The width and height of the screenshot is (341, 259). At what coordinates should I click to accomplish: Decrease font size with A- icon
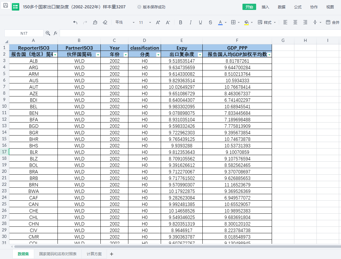tap(168, 22)
